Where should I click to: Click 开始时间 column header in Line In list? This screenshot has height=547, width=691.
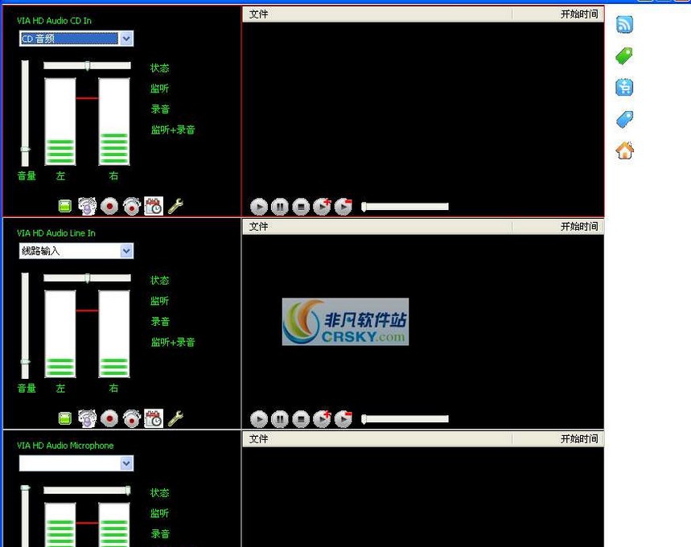pyautogui.click(x=558, y=227)
